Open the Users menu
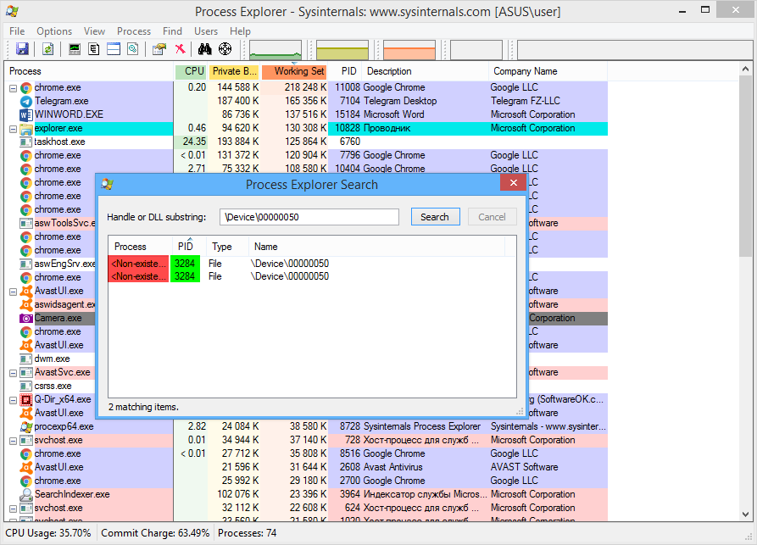The height and width of the screenshot is (545, 757). (206, 31)
